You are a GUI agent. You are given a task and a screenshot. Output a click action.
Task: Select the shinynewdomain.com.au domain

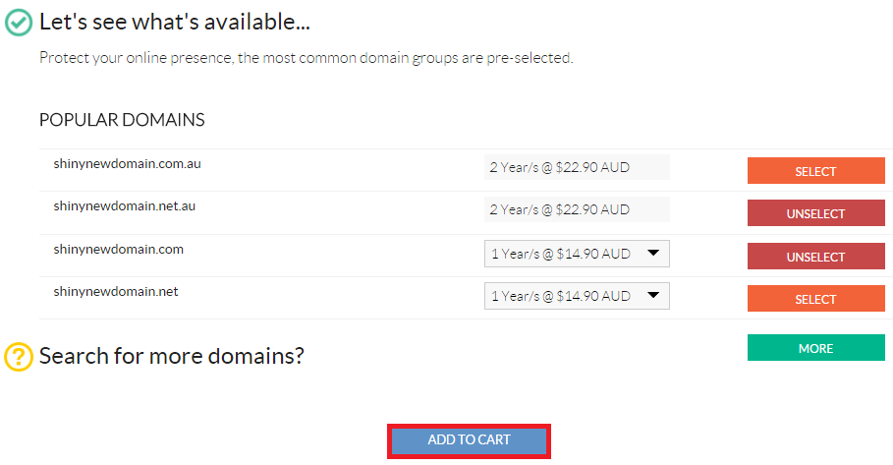[815, 171]
